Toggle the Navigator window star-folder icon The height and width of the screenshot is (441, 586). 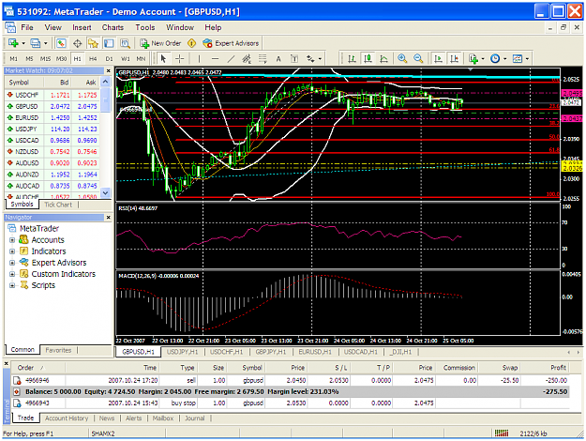pyautogui.click(x=93, y=43)
